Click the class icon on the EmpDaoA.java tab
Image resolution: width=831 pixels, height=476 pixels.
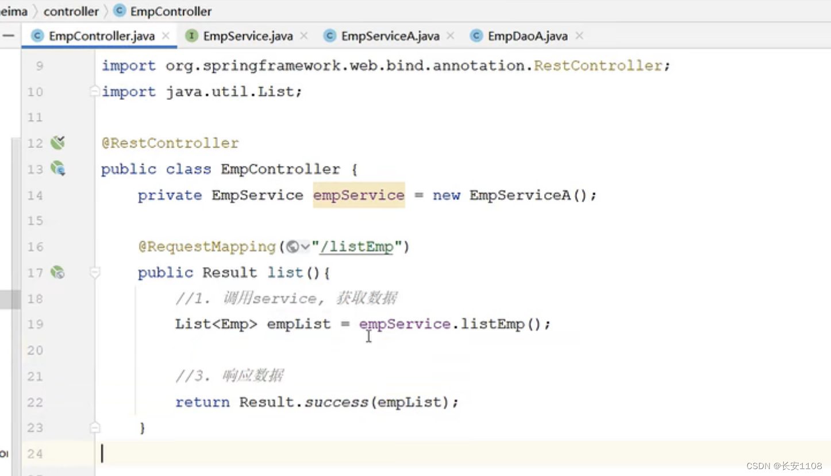(476, 36)
